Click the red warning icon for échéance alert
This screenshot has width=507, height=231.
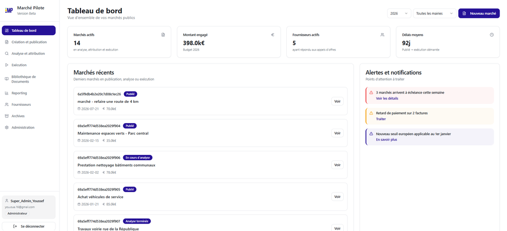[x=371, y=92]
